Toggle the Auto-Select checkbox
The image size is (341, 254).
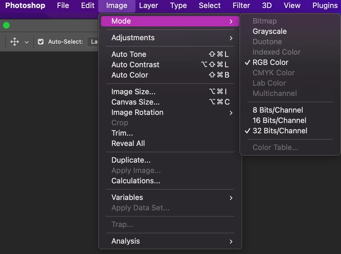[x=41, y=42]
